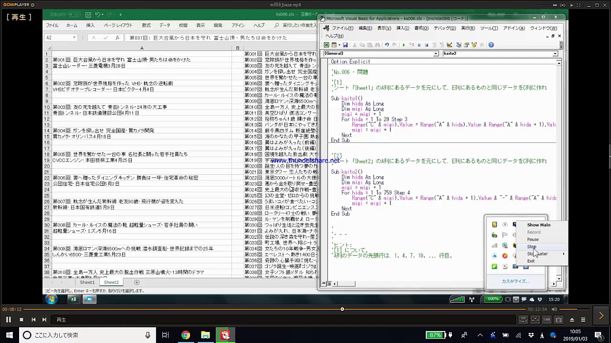The image size is (611, 343).
Task: Pause the GOM Player video
Action: click(8, 320)
